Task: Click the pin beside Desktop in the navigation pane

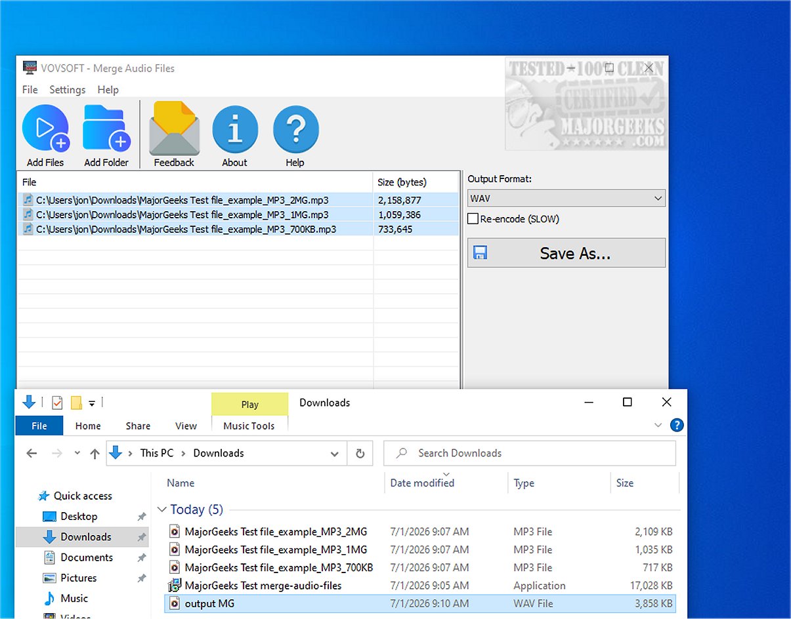Action: pos(141,517)
